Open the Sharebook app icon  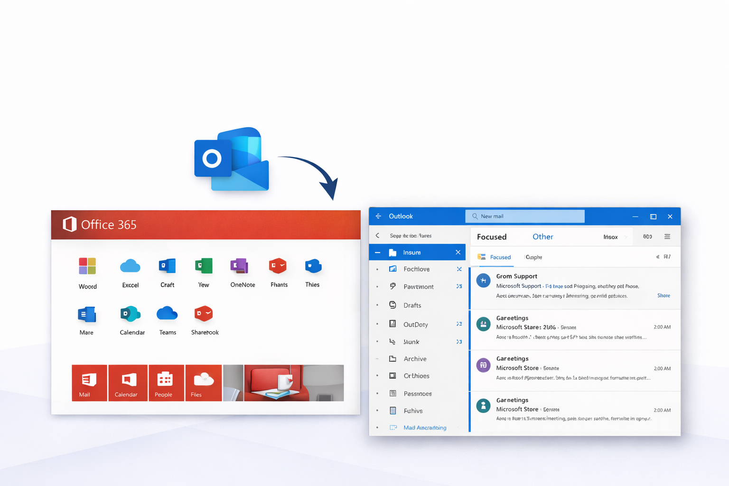(x=204, y=314)
